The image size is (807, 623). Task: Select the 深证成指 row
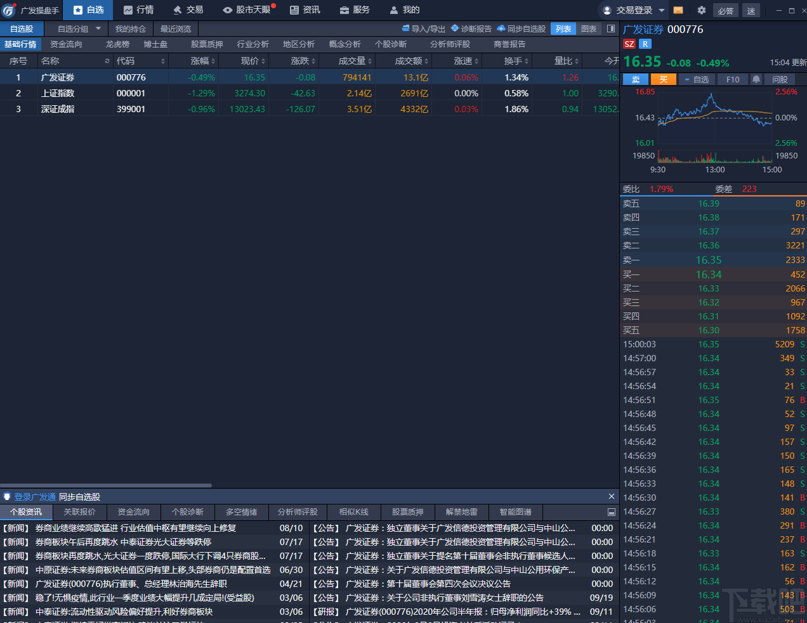[x=310, y=109]
